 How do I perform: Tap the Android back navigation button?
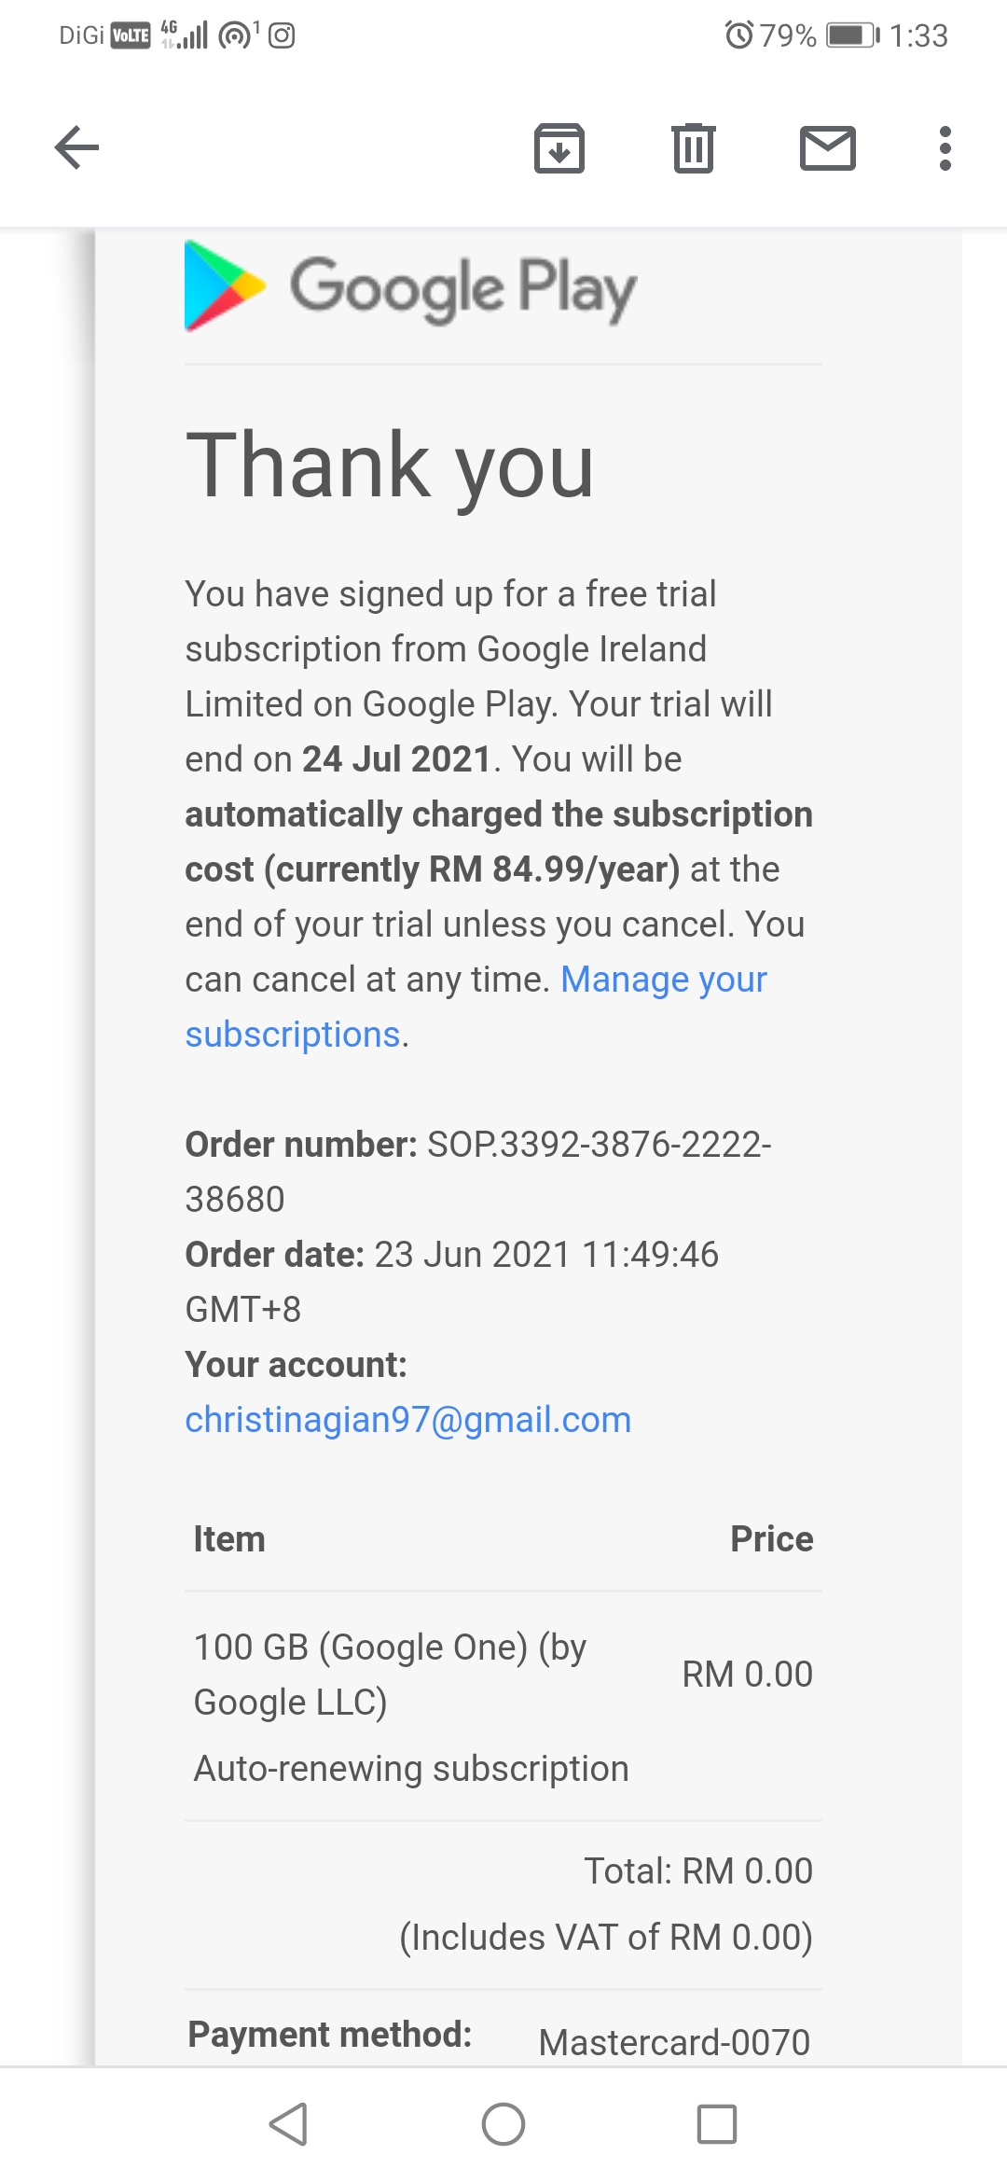288,2124
